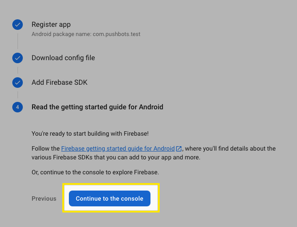This screenshot has width=297, height=227.
Task: Go back with the Previous button
Action: point(44,198)
